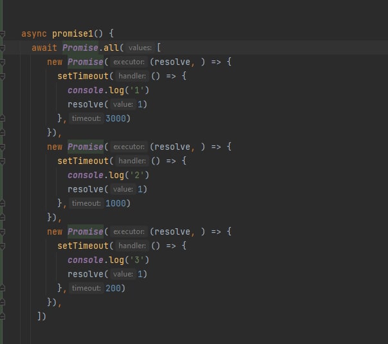This screenshot has width=388, height=344.
Task: Click the opening bracket after values: hint
Action: 159,47
